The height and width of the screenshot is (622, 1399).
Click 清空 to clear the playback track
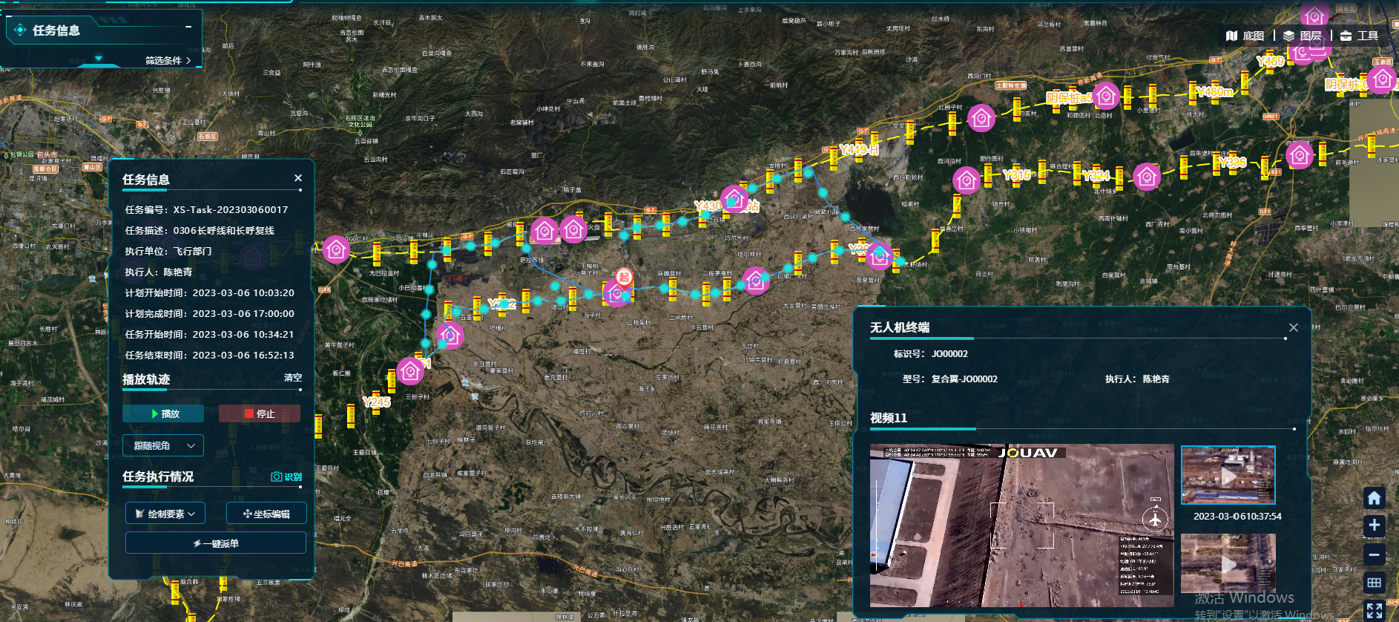coord(293,378)
